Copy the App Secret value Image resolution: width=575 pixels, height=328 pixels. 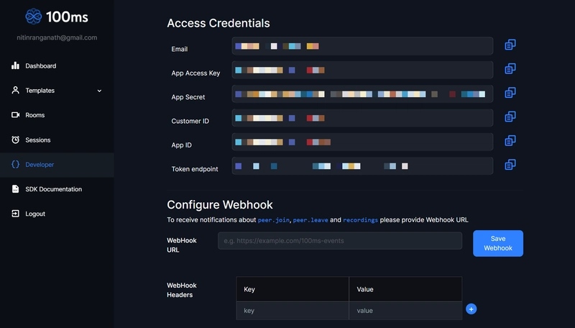(x=510, y=93)
